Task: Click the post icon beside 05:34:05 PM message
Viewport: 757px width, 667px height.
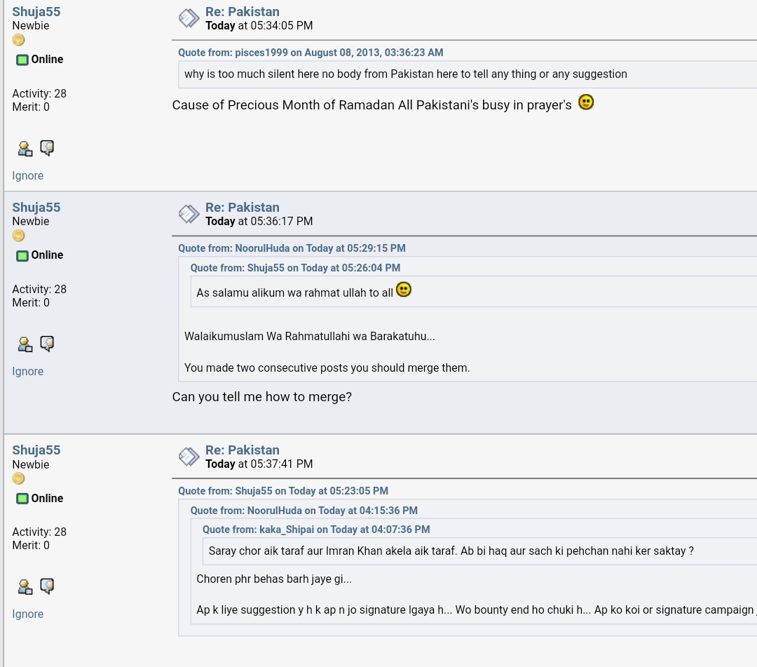Action: point(189,18)
